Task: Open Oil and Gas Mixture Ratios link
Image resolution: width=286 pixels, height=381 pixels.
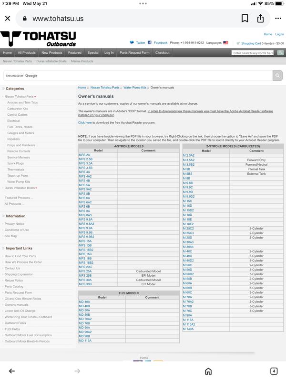Action: tap(23, 299)
